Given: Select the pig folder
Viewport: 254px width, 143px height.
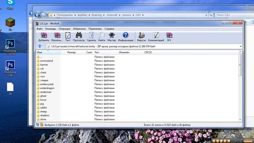Looking at the screenshot, I should click(42, 104).
